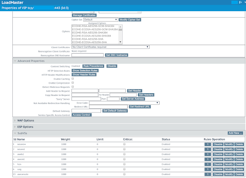Modify the wsonel SubVS

(x=229, y=149)
